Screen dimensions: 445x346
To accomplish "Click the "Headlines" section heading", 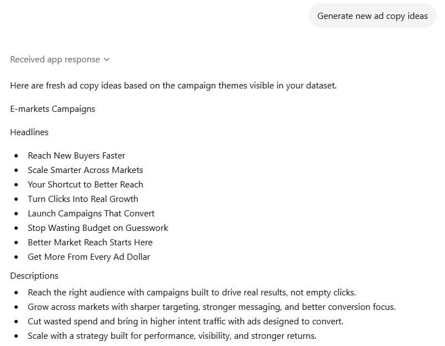I will click(x=29, y=132).
